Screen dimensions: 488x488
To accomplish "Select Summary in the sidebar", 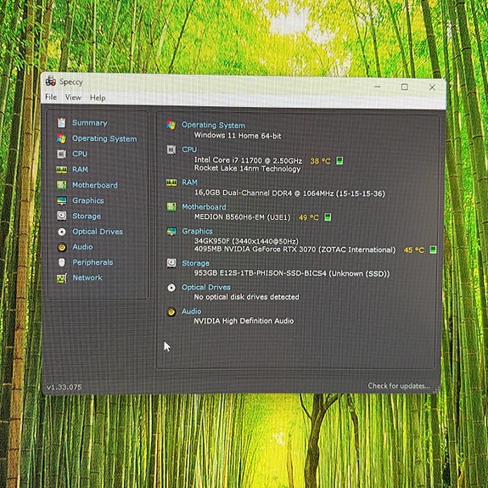I will [x=90, y=122].
